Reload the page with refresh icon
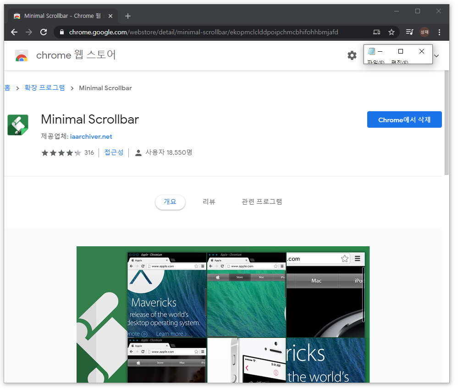Screen dimensions: 463x390 [x=44, y=32]
